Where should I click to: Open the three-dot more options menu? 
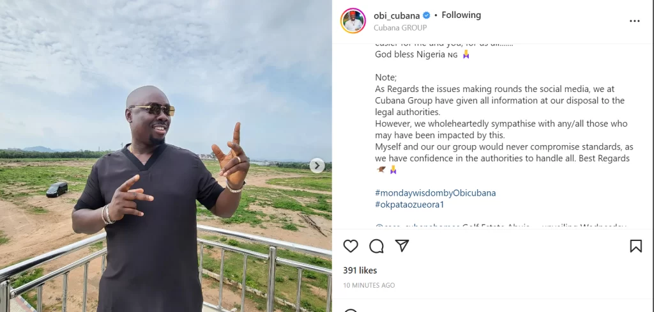click(634, 21)
